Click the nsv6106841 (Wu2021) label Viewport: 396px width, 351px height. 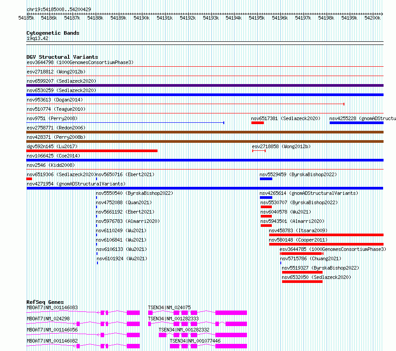click(121, 240)
